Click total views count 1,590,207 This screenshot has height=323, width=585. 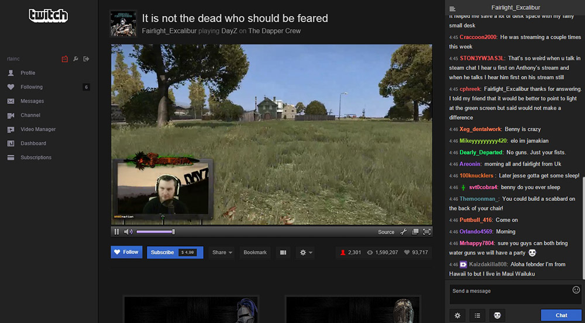(383, 252)
